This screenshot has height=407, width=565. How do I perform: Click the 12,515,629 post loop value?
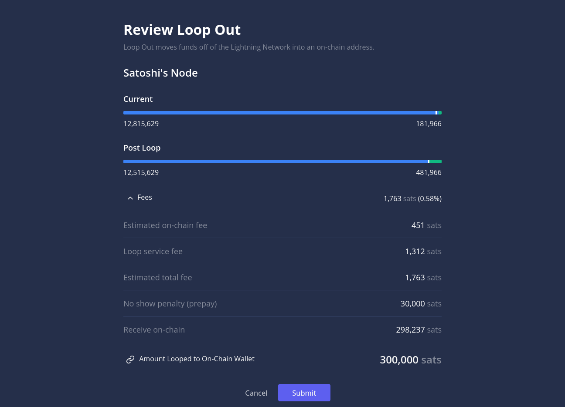(x=141, y=173)
